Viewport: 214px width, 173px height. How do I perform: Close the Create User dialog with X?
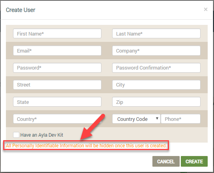pyautogui.click(x=206, y=9)
